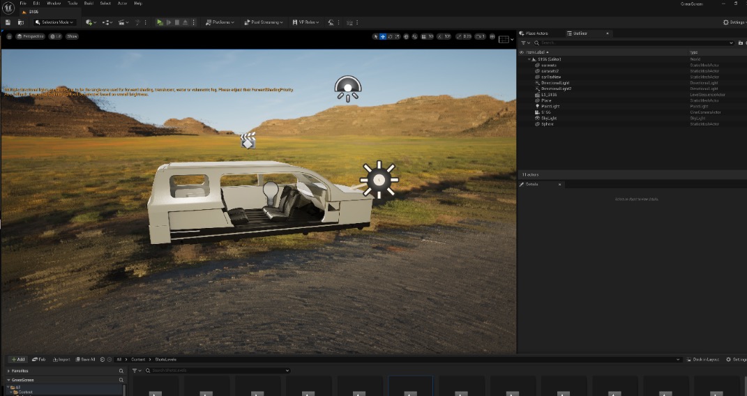This screenshot has height=396, width=747.
Task: Adjust camera speed setting showing 1
Action: point(480,36)
